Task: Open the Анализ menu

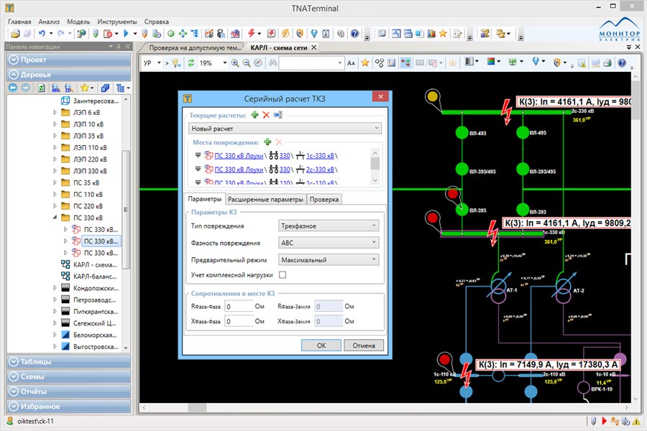Action: point(49,22)
